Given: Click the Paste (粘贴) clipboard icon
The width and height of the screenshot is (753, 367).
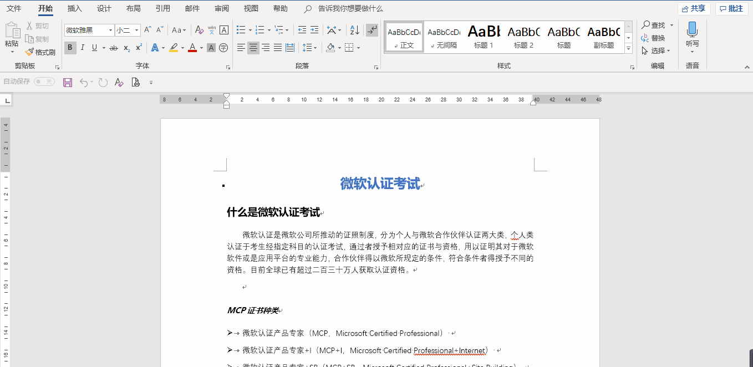Looking at the screenshot, I should point(12,30).
